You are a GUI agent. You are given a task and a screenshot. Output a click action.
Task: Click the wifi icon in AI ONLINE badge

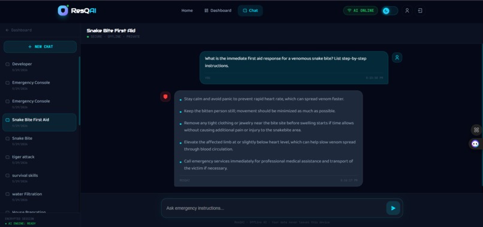coord(349,10)
